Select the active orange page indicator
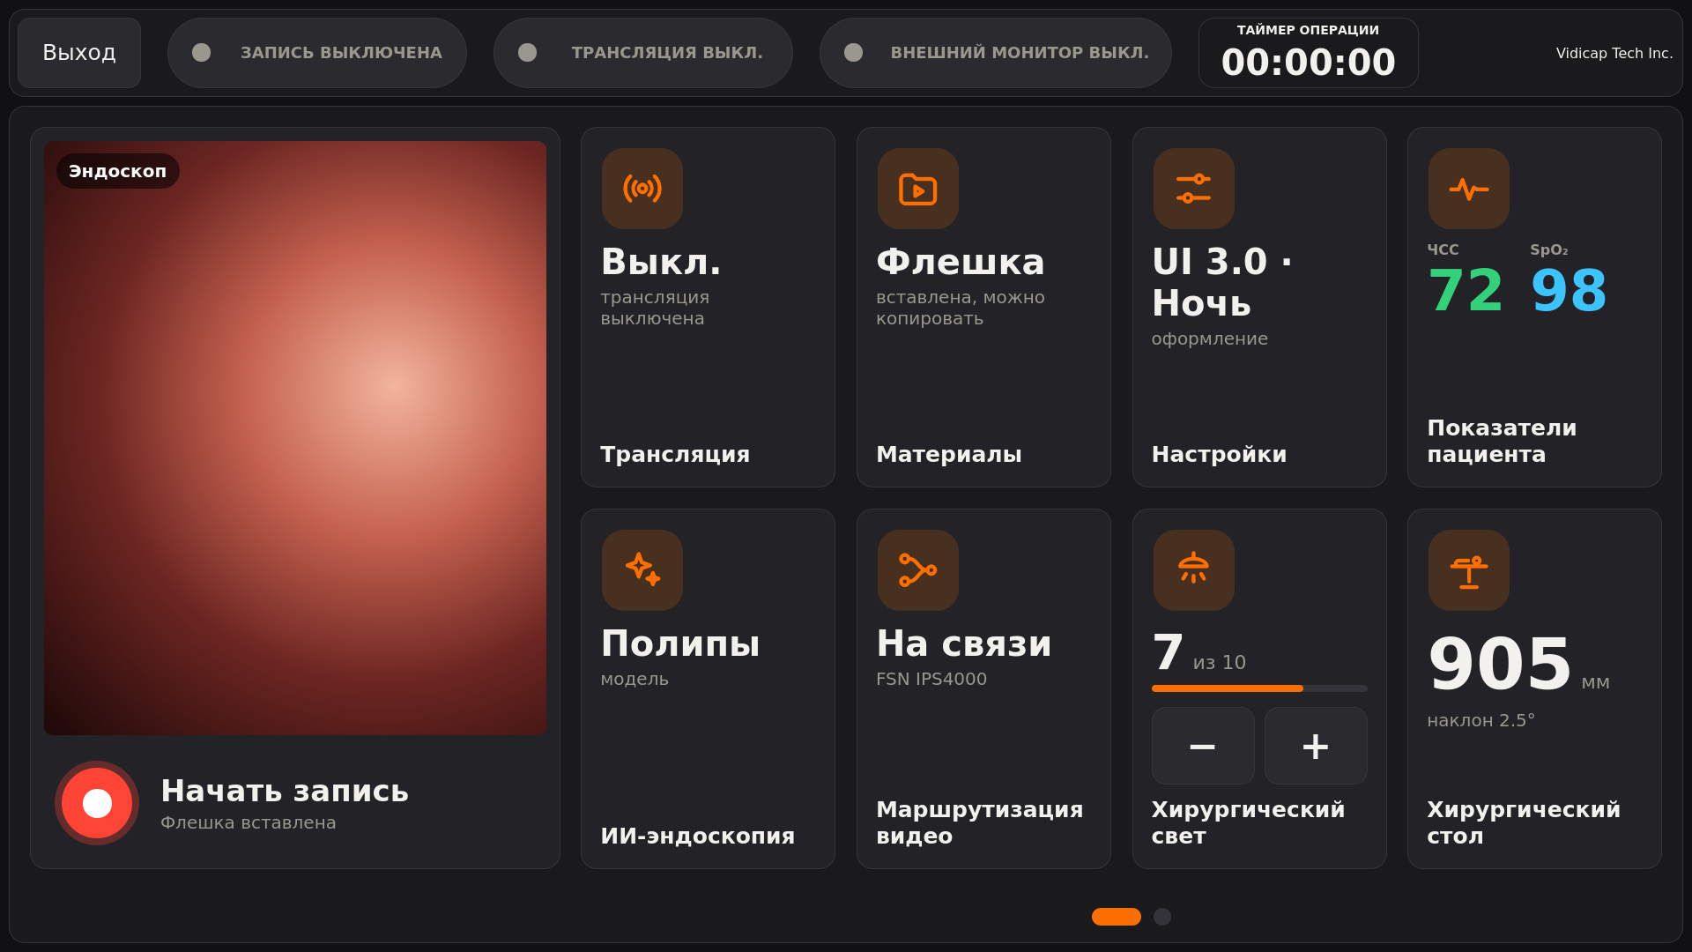The image size is (1692, 952). point(1117,917)
